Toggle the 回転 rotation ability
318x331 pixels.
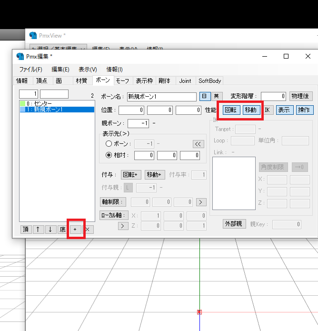231,110
